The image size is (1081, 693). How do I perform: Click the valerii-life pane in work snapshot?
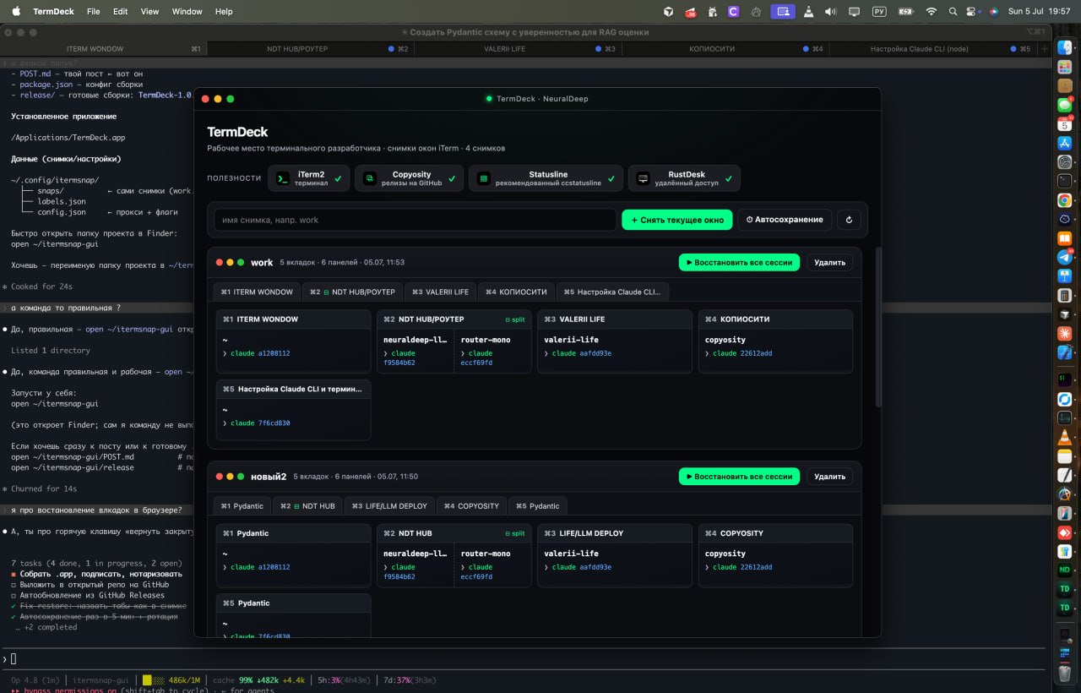click(614, 351)
